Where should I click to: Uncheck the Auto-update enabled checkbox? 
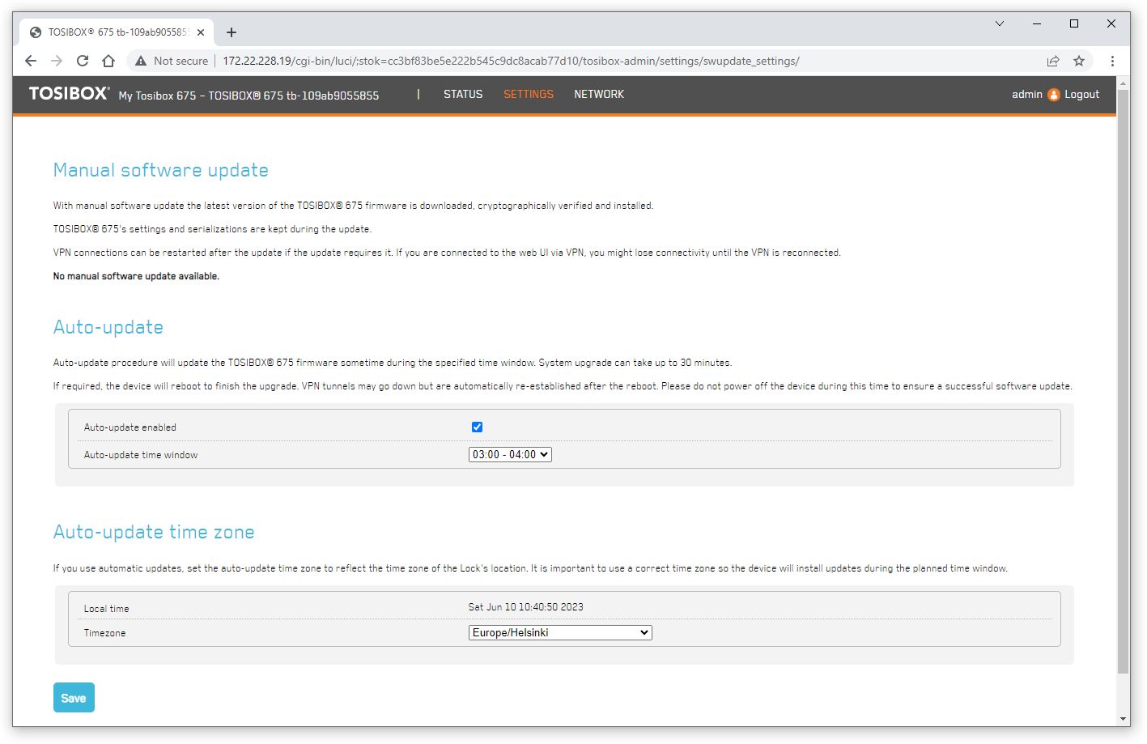click(x=477, y=427)
